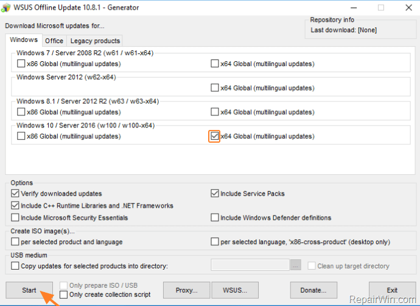Enable Copy updates for selected products into directory

(15, 266)
